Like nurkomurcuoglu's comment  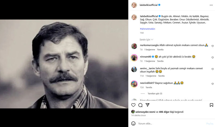tap(213, 46)
